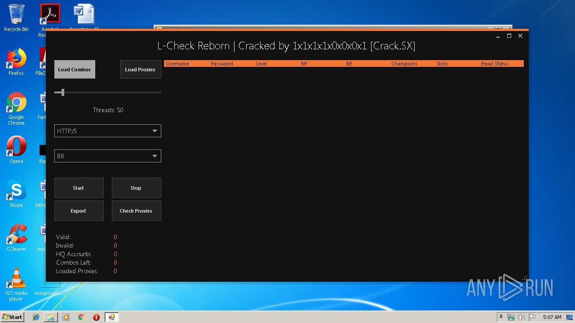
Task: Open Windows Explorer folder icon in the taskbar
Action: tap(51, 317)
